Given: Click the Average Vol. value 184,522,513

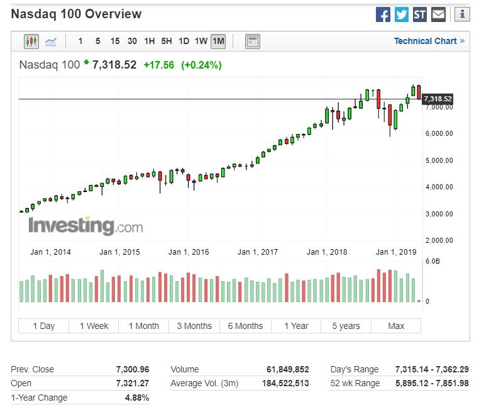Looking at the screenshot, I should coord(285,383).
